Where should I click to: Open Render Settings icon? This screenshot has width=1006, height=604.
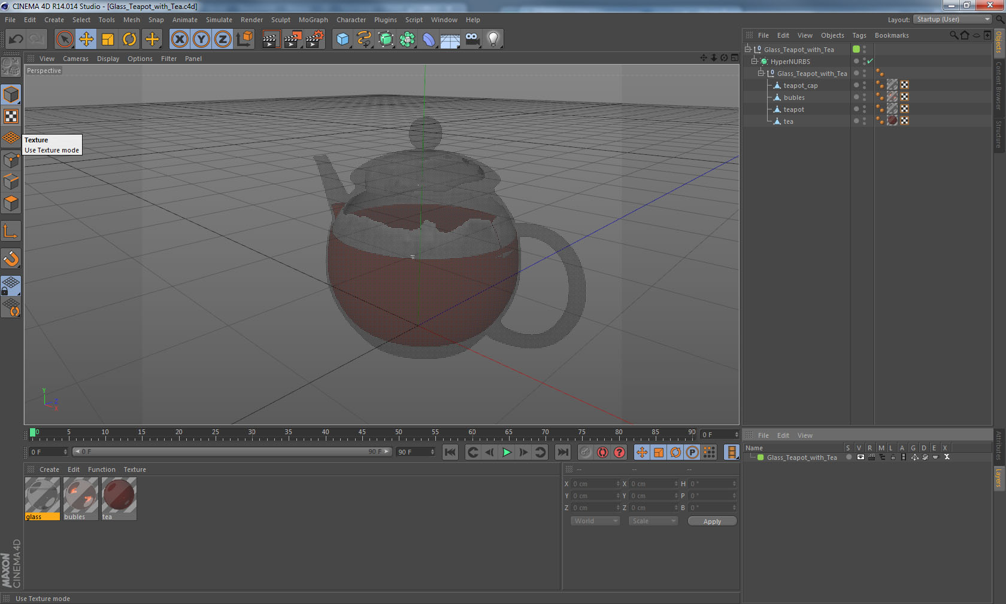point(315,39)
